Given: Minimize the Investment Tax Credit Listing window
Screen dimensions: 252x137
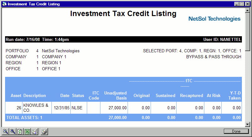Looking at the screenshot, I should coord(237,4).
